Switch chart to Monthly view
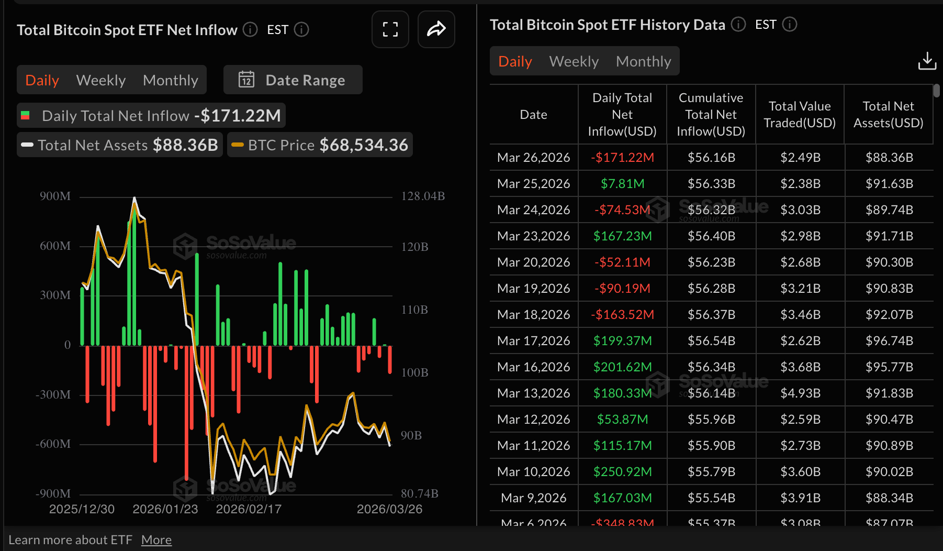Image resolution: width=943 pixels, height=551 pixels. (170, 80)
